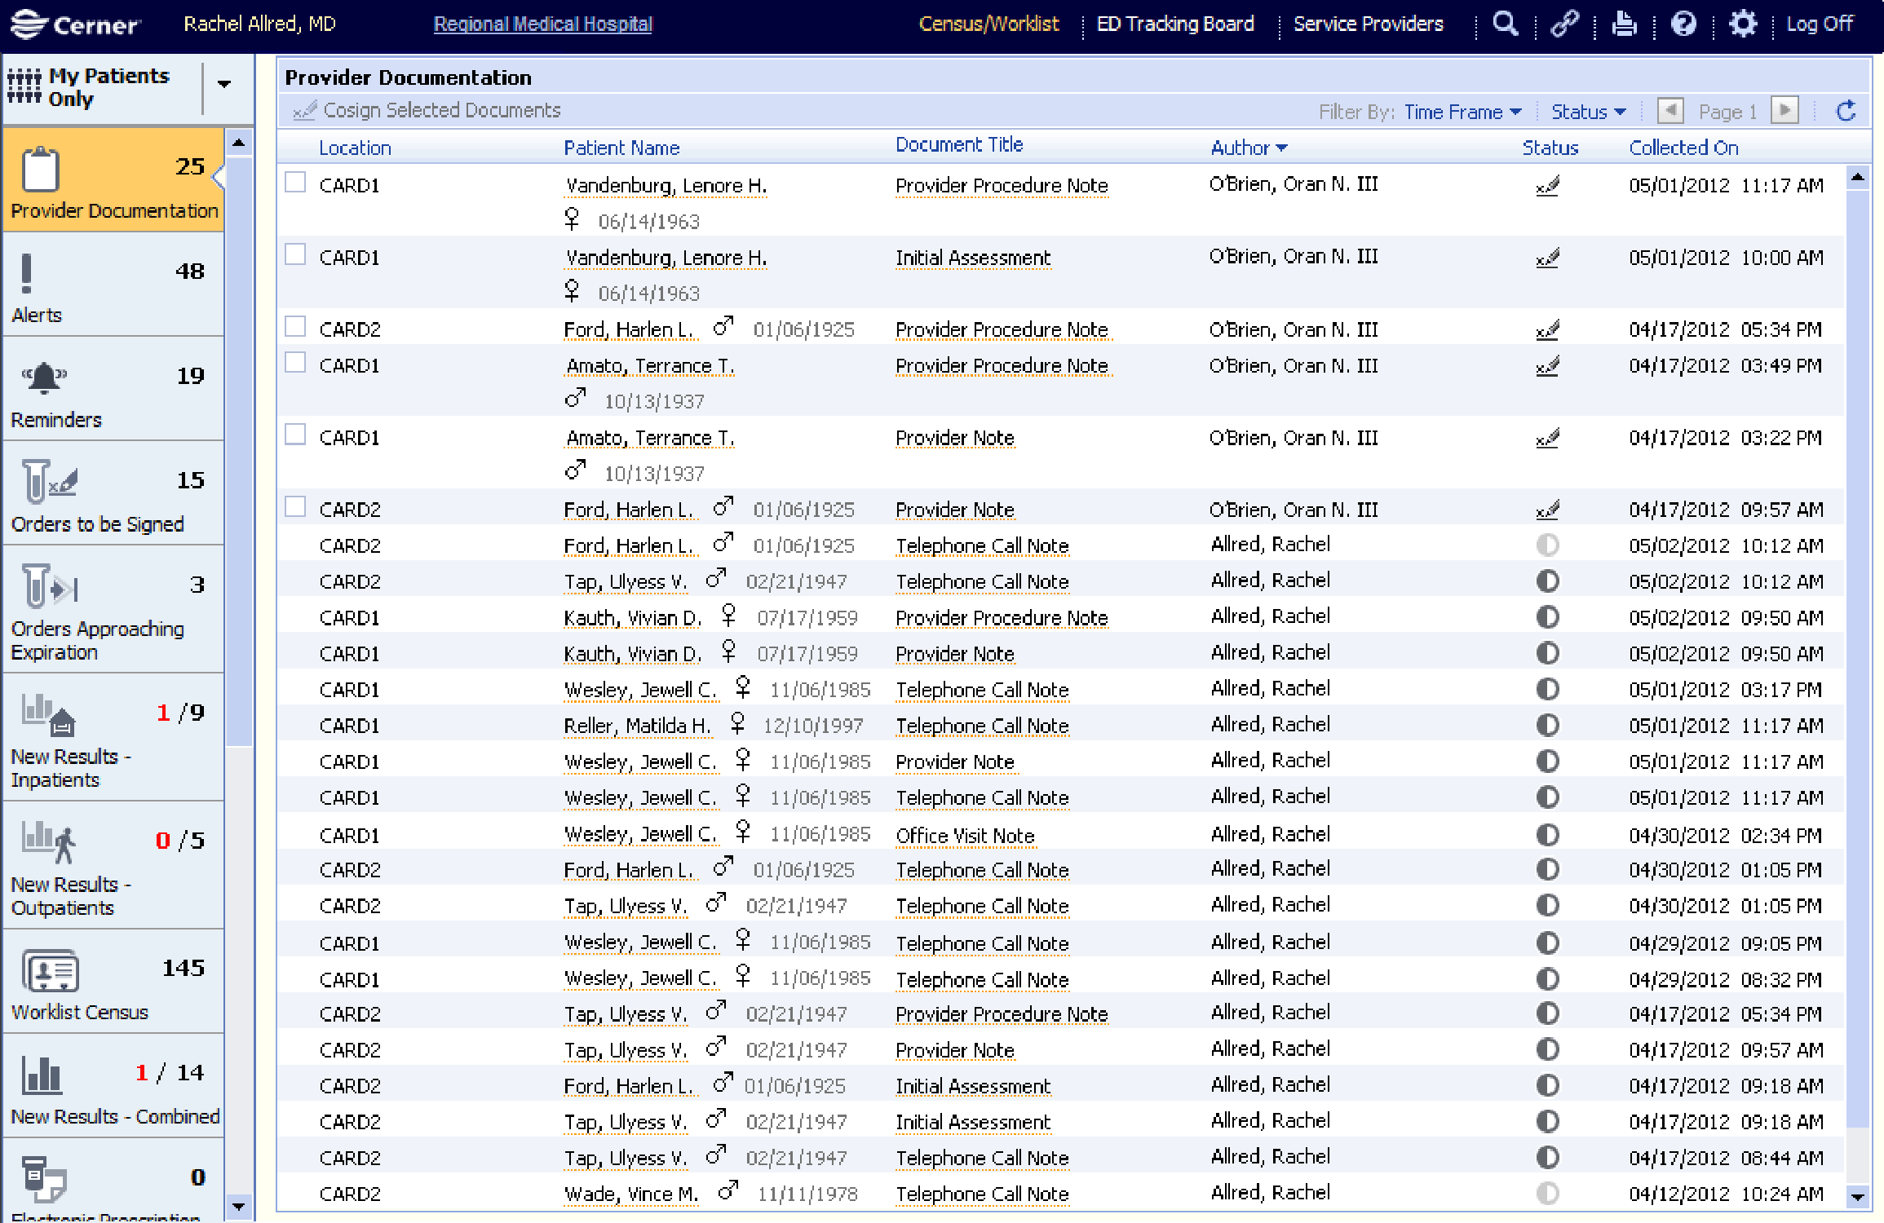Check the Vandenburg Initial Assessment row checkbox
Viewport: 1884px width, 1223px height.
click(295, 255)
